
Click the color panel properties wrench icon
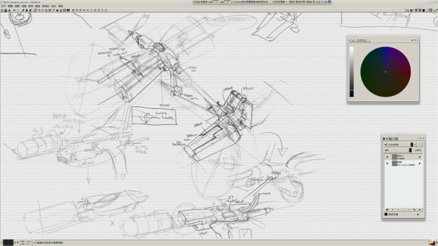[412, 40]
